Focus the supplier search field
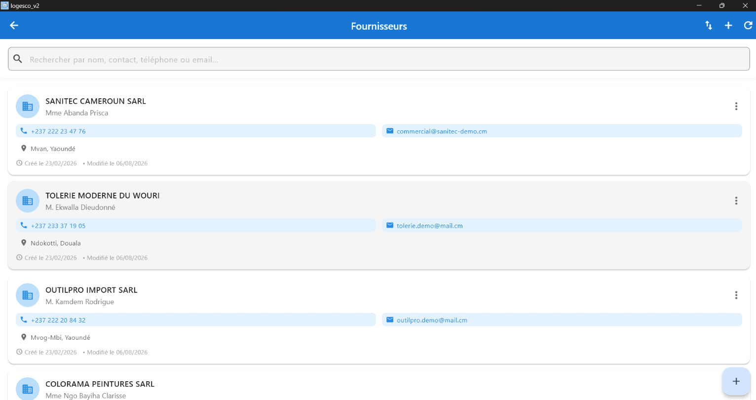 tap(379, 59)
